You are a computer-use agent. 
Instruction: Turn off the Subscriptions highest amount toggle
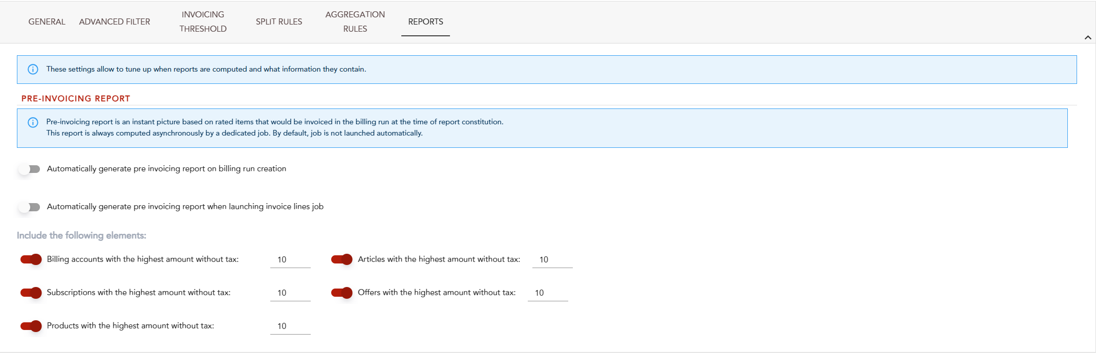pyautogui.click(x=31, y=293)
